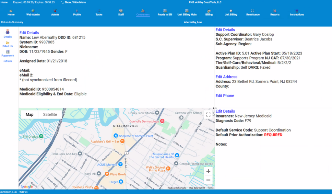Click the Tasks icon in toolbar
Screen dimensions: 332x194
tap(99, 11)
